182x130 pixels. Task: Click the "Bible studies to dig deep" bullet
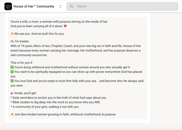tap(55, 102)
